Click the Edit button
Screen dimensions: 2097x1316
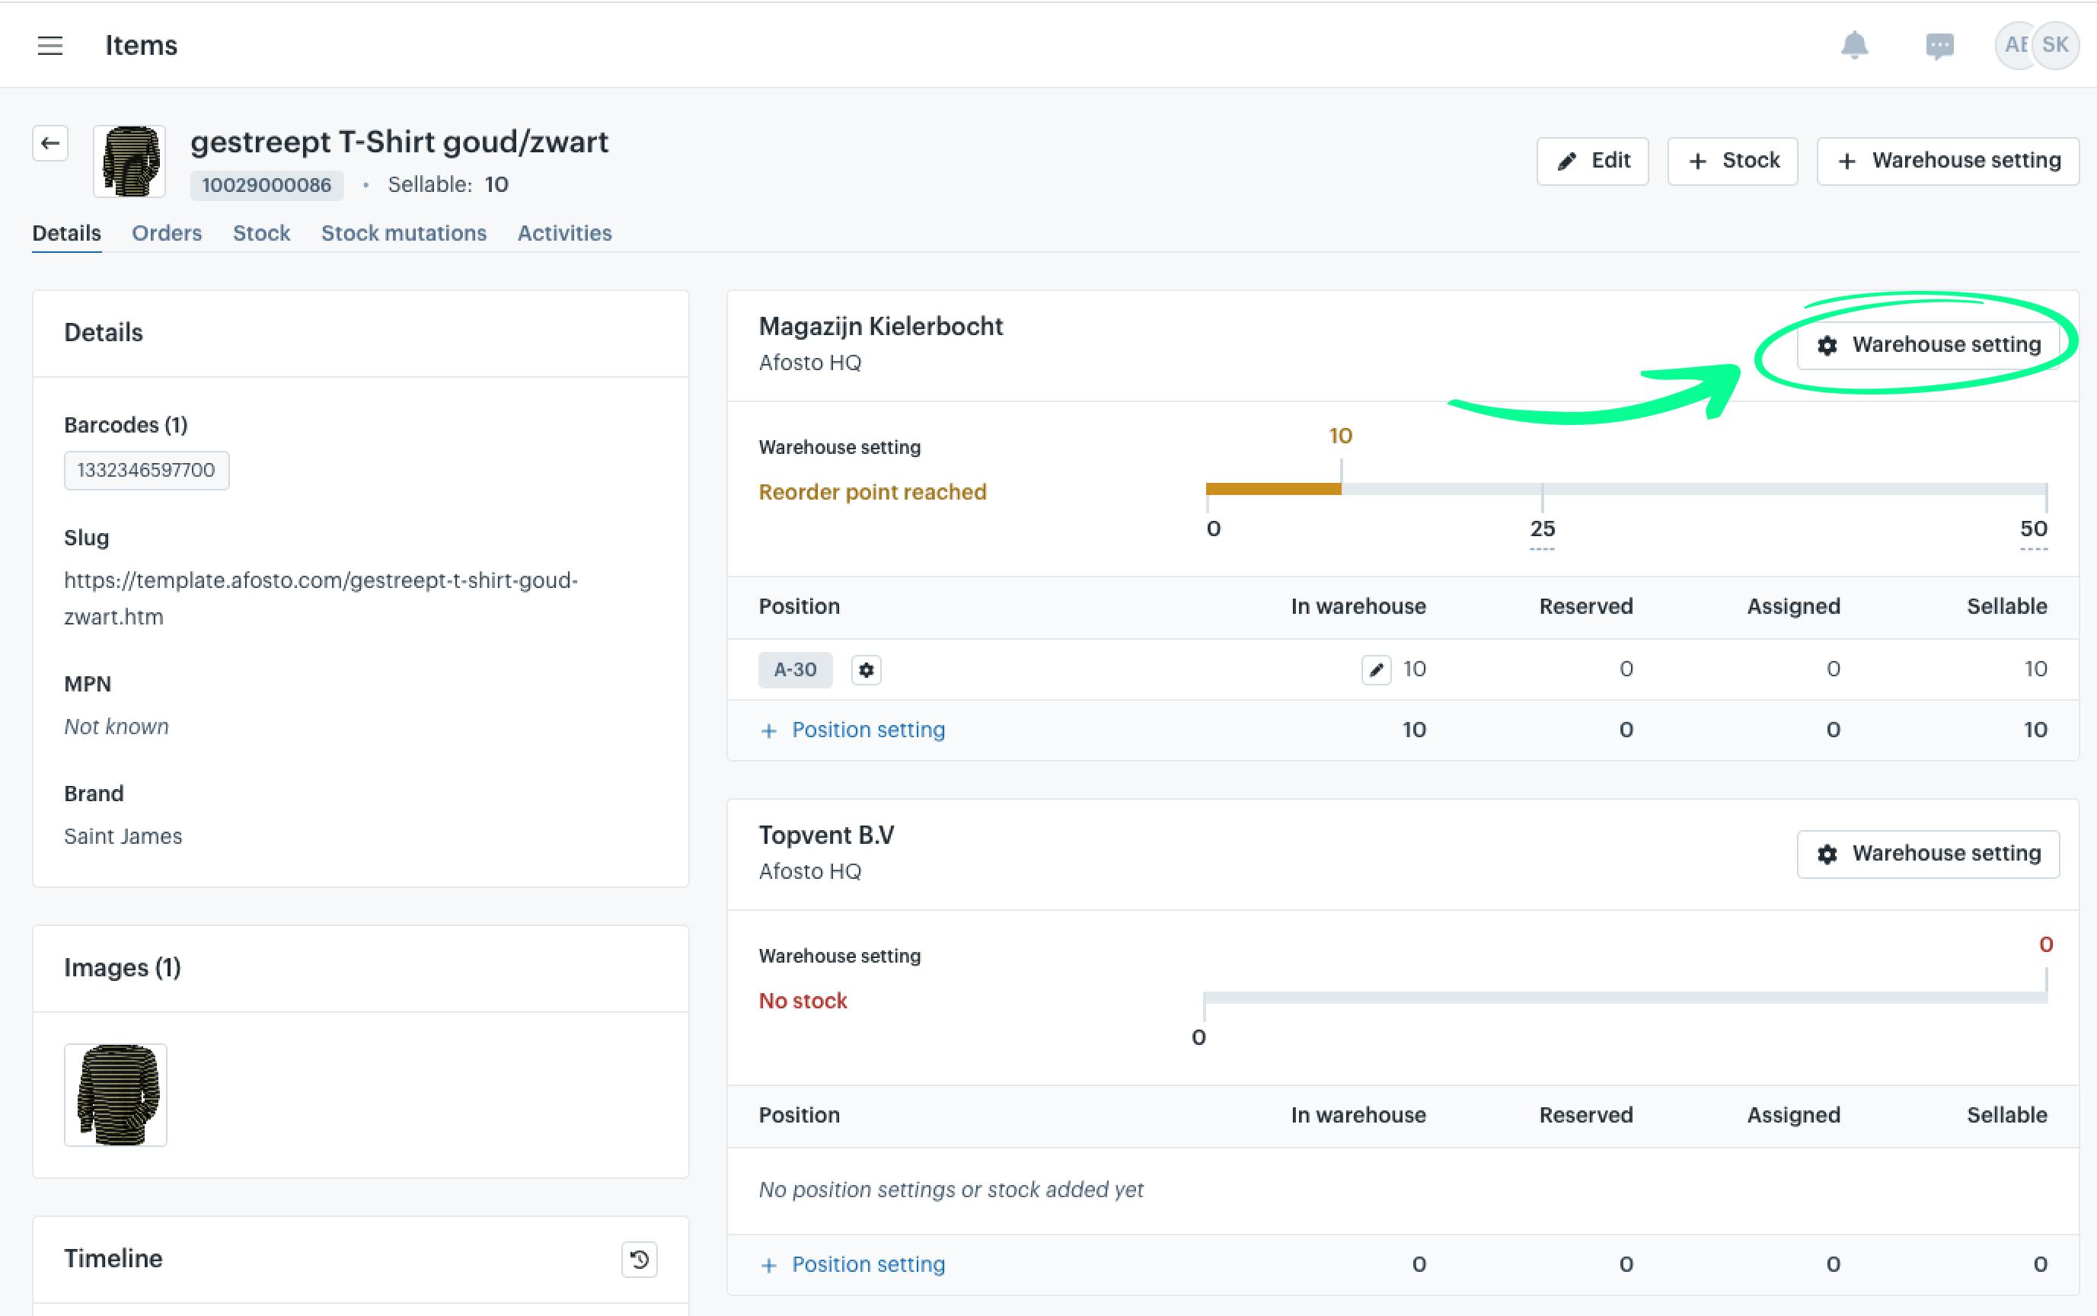[x=1592, y=161]
